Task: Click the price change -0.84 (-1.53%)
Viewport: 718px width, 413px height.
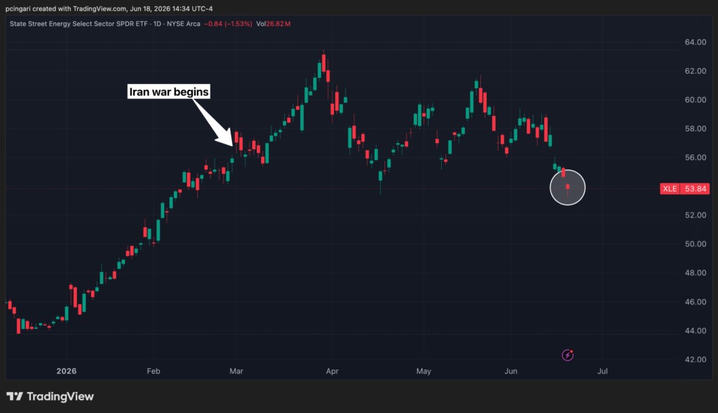Action: (x=228, y=24)
